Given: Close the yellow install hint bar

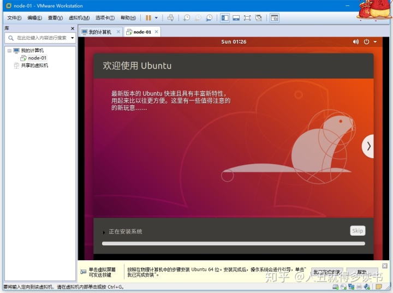Looking at the screenshot, I should coord(385,266).
